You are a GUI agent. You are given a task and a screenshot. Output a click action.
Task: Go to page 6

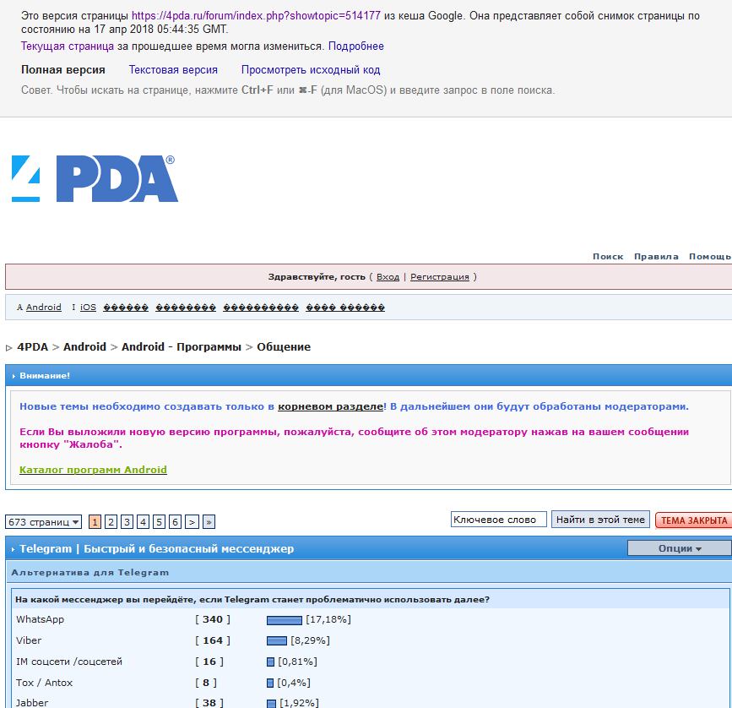pos(175,521)
